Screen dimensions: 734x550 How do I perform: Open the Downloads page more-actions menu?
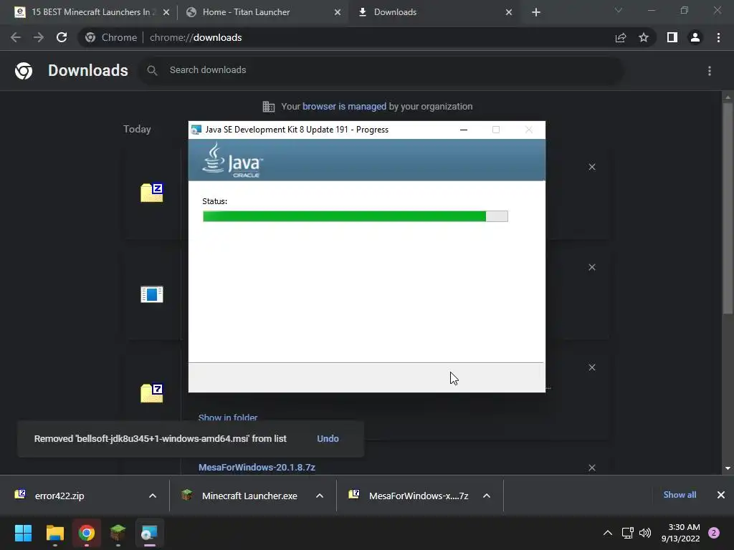point(710,71)
